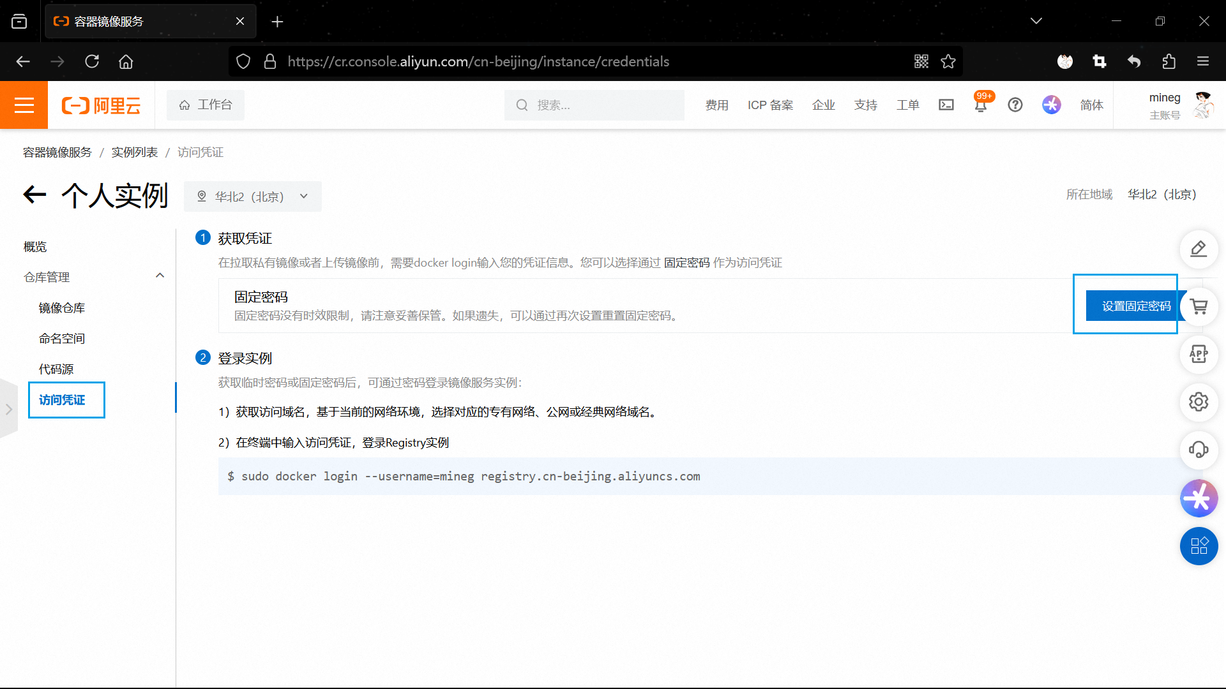Screen dimensions: 1226x689
Task: Open 概览 in the sidebar
Action: [35, 246]
